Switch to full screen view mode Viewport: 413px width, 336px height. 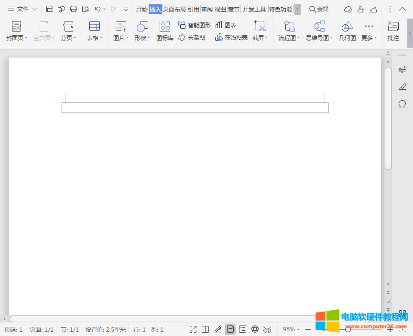193,329
